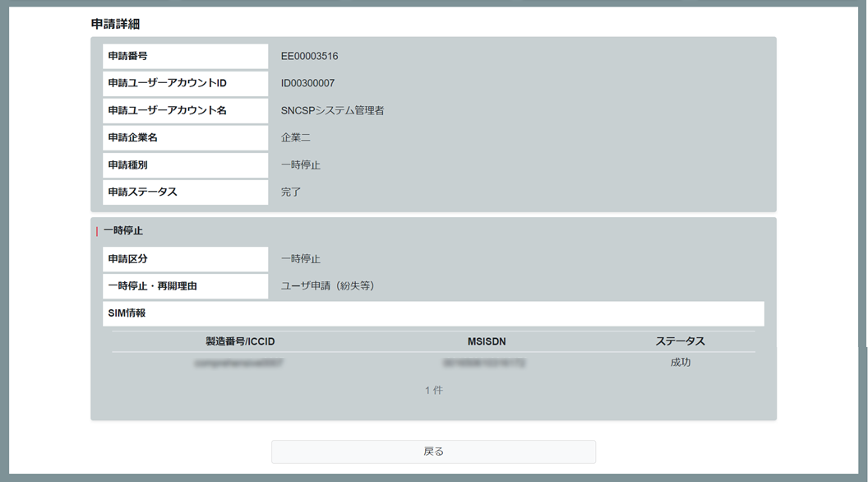Screen dimensions: 868x482
Task: Click the 申請詳細 page heading
Action: click(x=115, y=24)
